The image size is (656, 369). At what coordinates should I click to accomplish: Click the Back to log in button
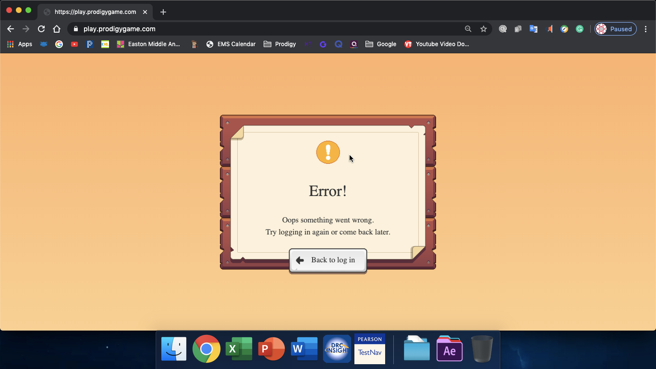coord(328,260)
